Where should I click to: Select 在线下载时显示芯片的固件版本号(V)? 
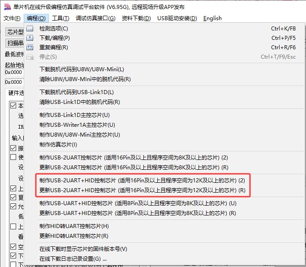click(x=165, y=249)
